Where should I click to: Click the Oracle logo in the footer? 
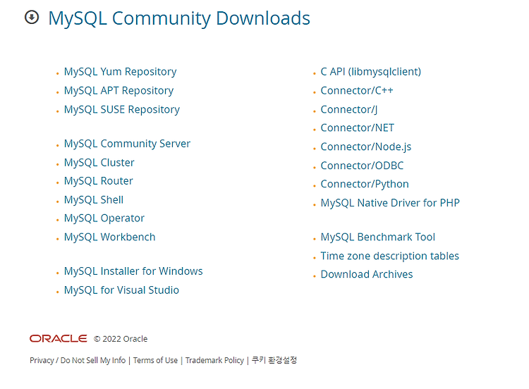click(x=59, y=338)
